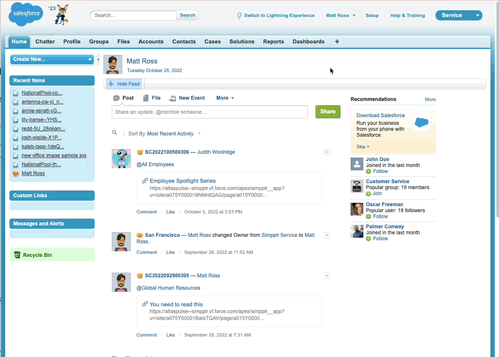Click the feed pulse icon on Hide Feed

[111, 84]
